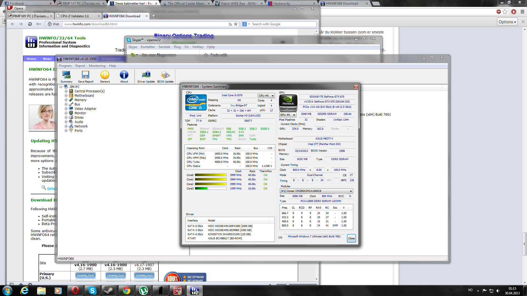
Task: Click the Save Report toolbar icon
Action: coord(86,76)
